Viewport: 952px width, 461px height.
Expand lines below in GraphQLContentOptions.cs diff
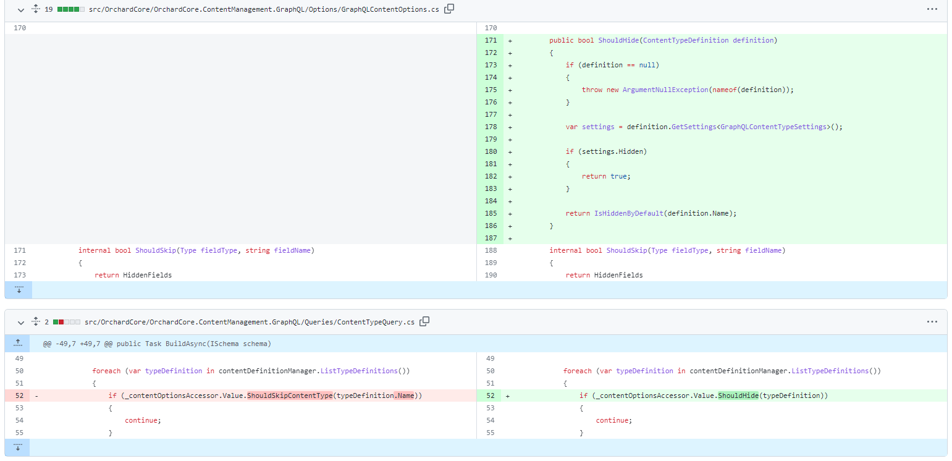coord(19,290)
